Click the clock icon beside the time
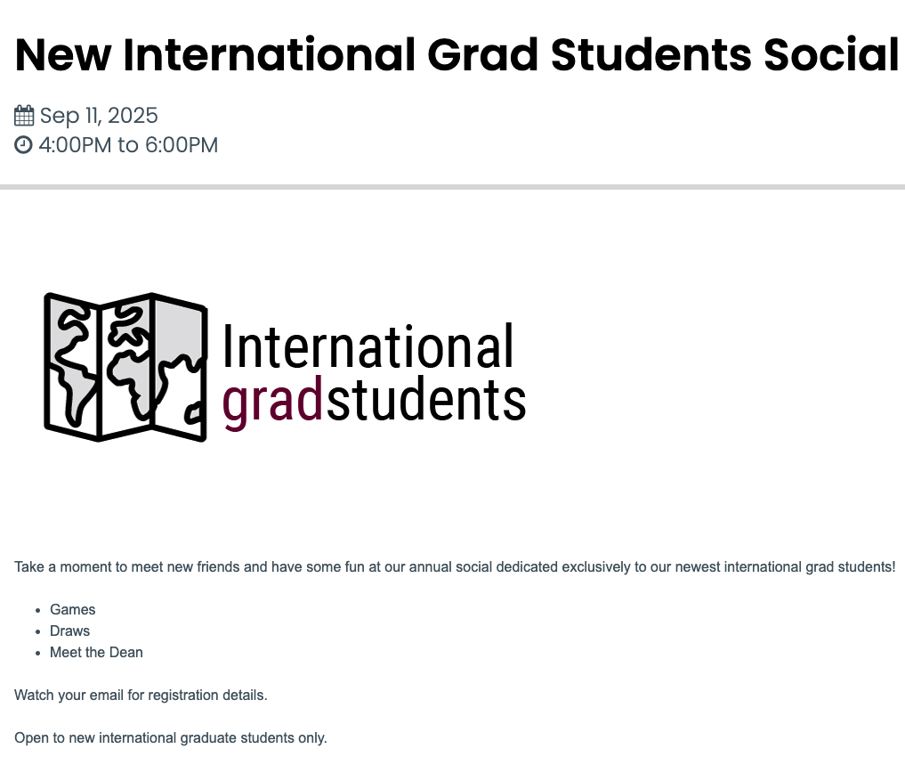This screenshot has width=905, height=765. click(23, 145)
